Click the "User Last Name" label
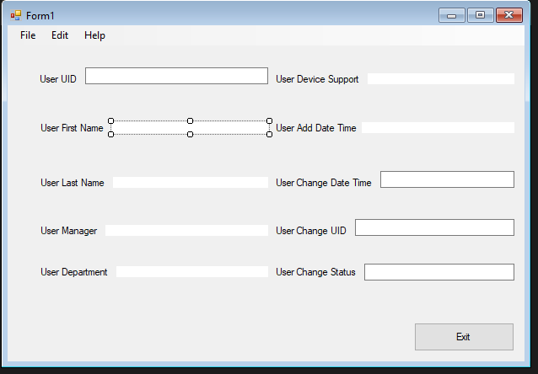 (73, 183)
